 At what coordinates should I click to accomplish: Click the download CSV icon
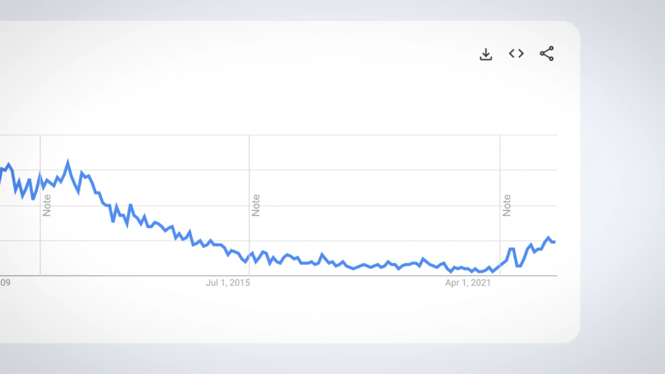486,54
